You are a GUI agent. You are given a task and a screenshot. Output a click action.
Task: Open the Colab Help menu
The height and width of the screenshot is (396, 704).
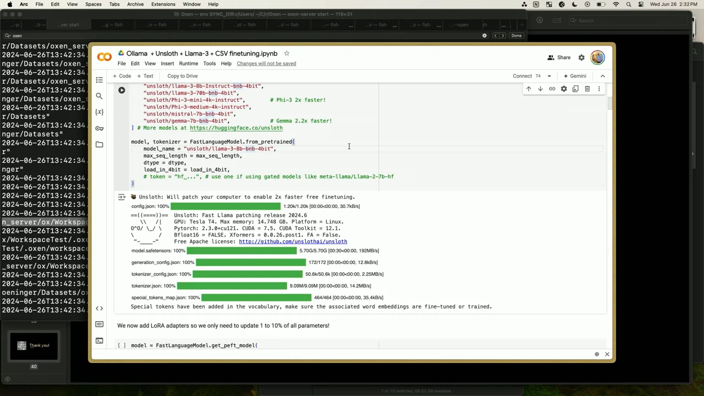226,63
